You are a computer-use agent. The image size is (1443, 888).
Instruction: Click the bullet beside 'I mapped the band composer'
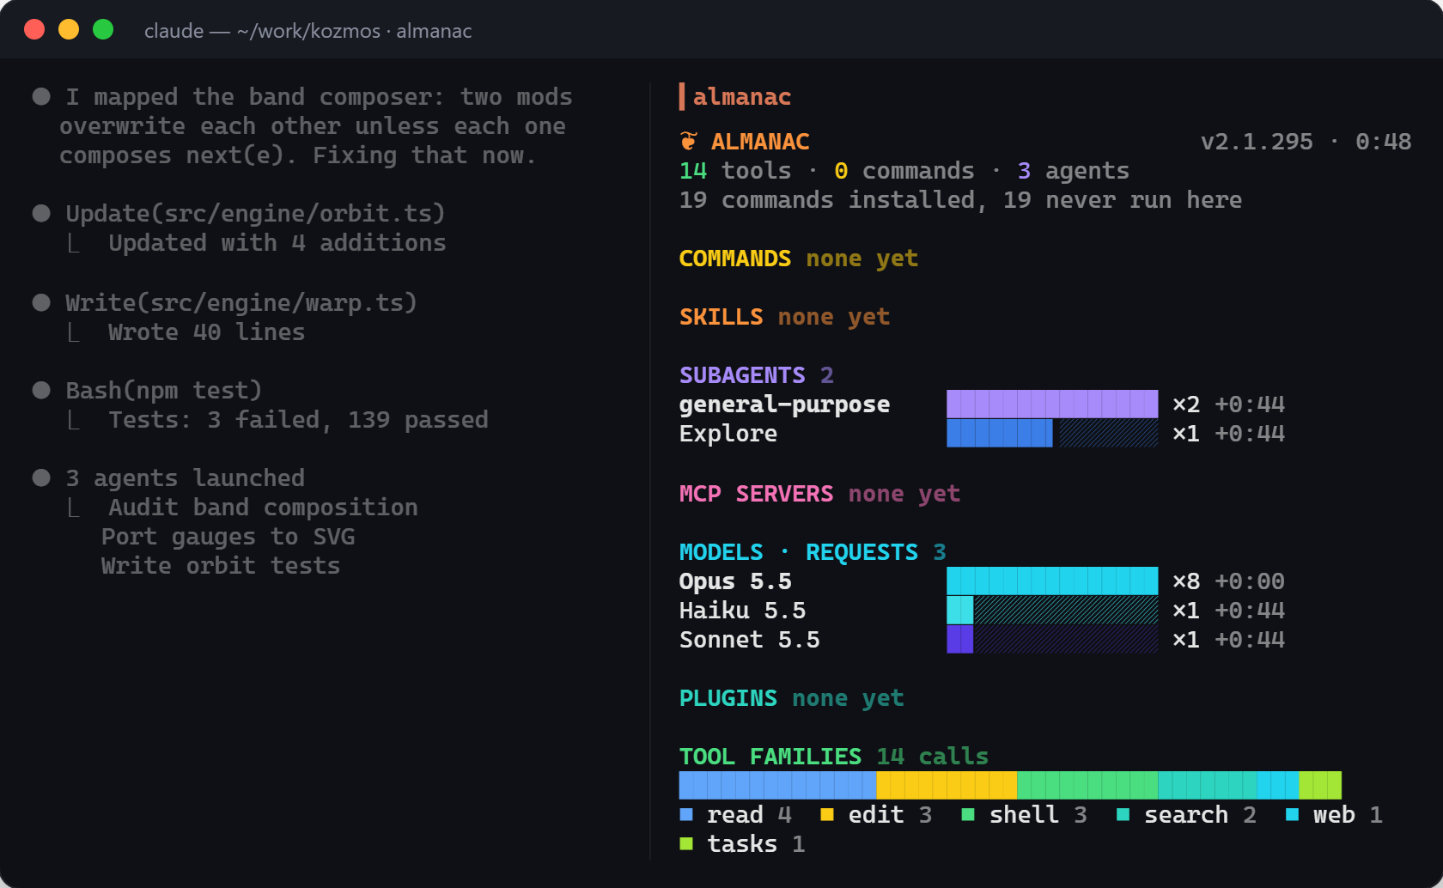pos(41,96)
